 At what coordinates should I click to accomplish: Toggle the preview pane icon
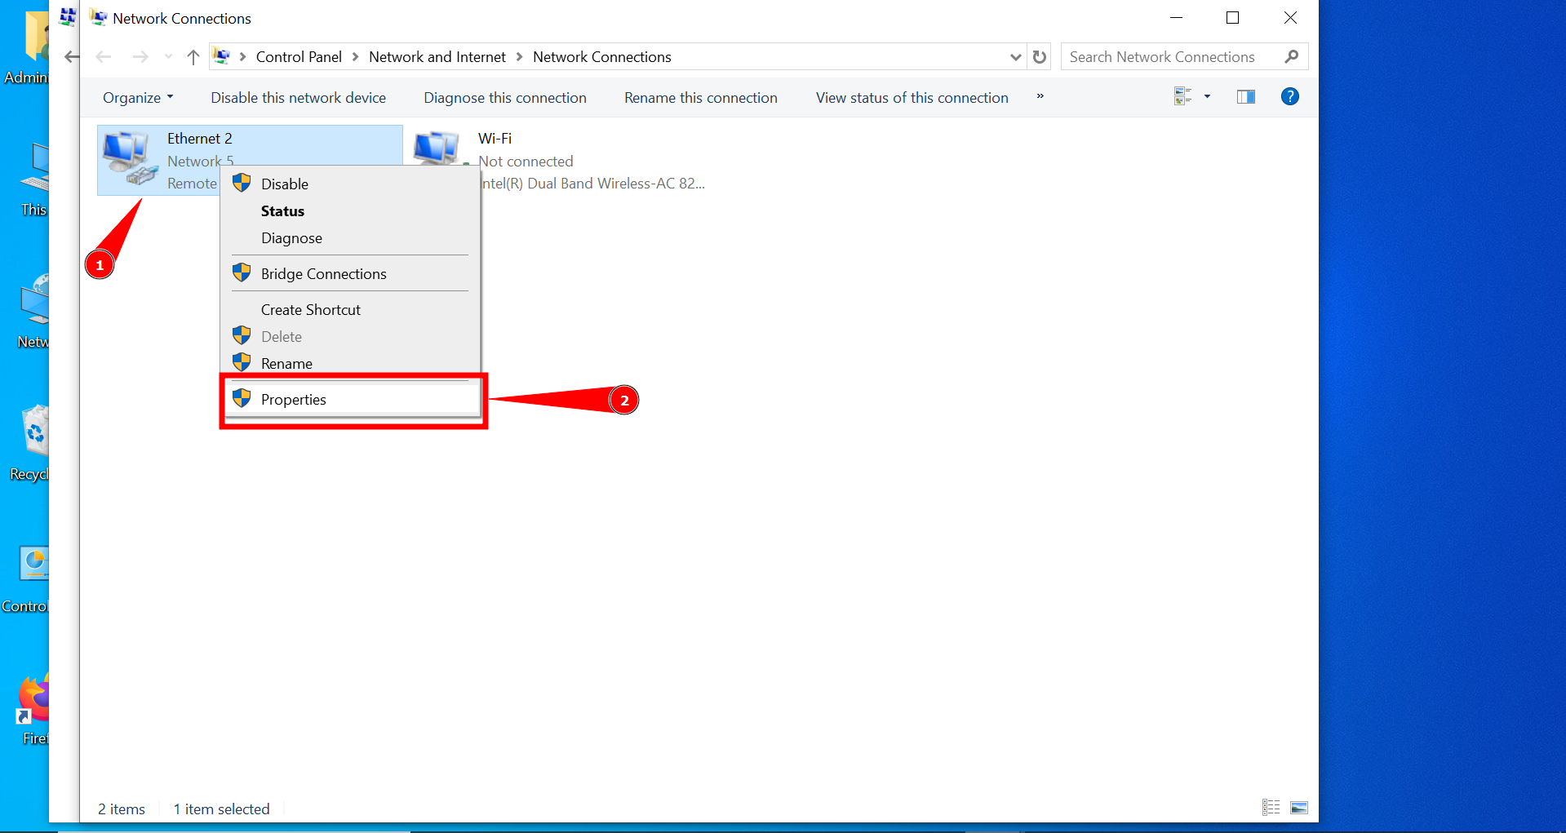pyautogui.click(x=1245, y=97)
